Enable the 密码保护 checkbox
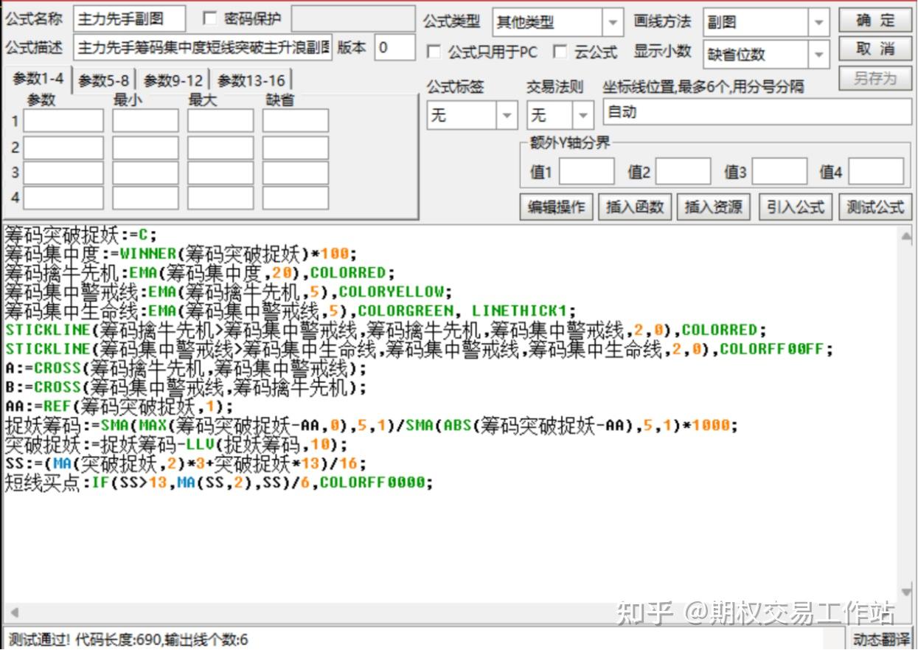Image resolution: width=918 pixels, height=650 pixels. 210,19
